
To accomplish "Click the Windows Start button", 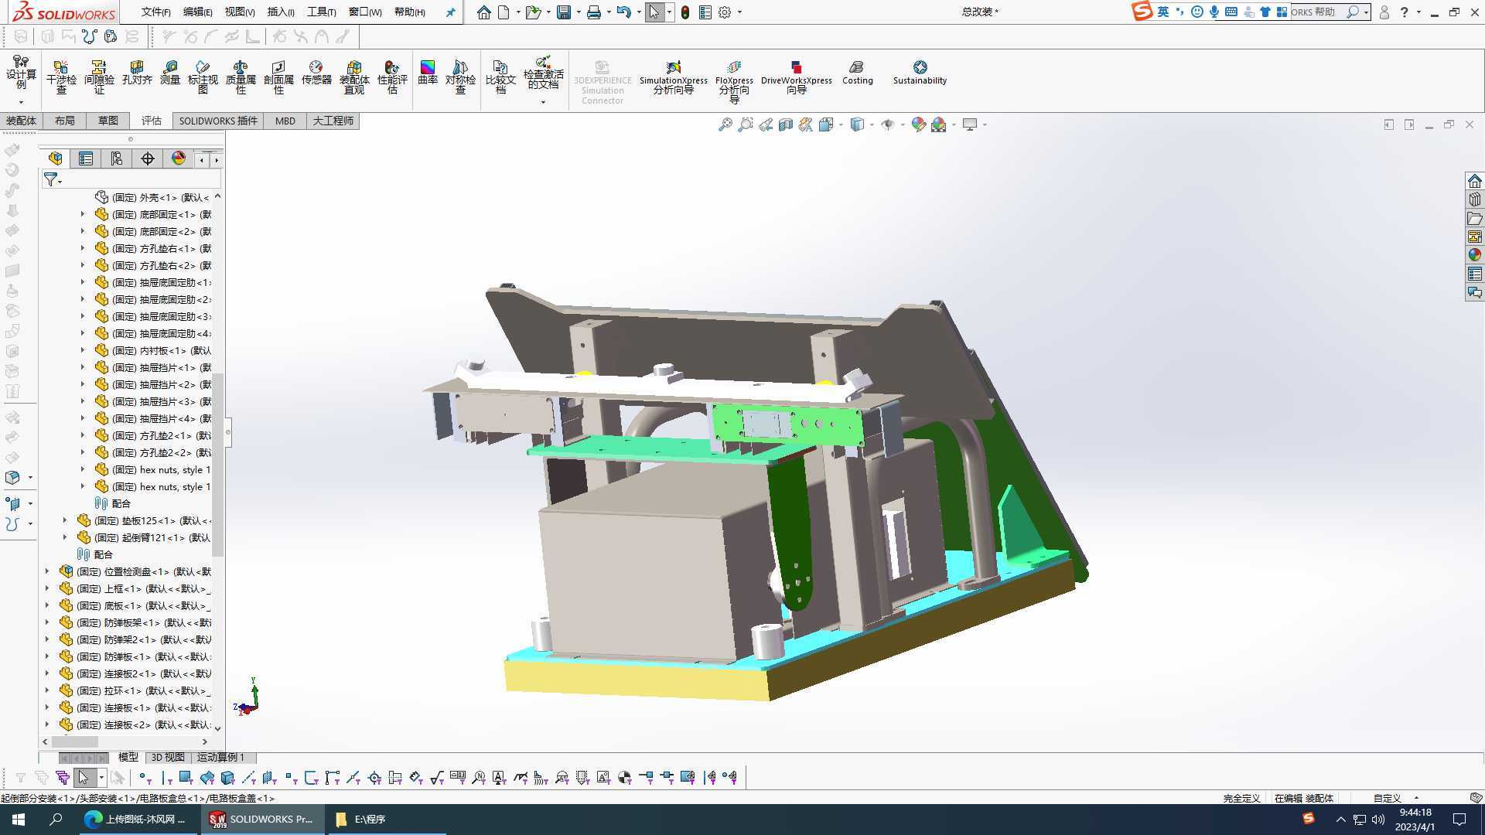I will (19, 819).
